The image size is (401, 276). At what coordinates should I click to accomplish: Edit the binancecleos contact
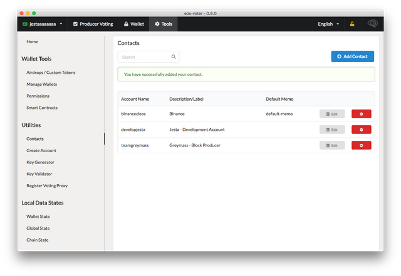coord(332,114)
